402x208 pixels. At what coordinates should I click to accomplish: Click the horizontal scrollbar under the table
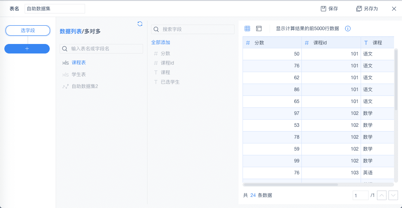coord(290,185)
